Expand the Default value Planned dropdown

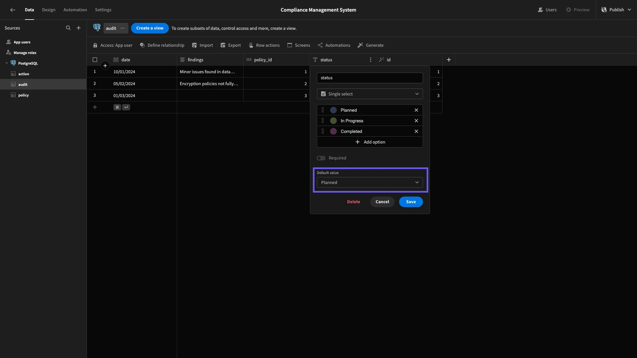pos(370,183)
